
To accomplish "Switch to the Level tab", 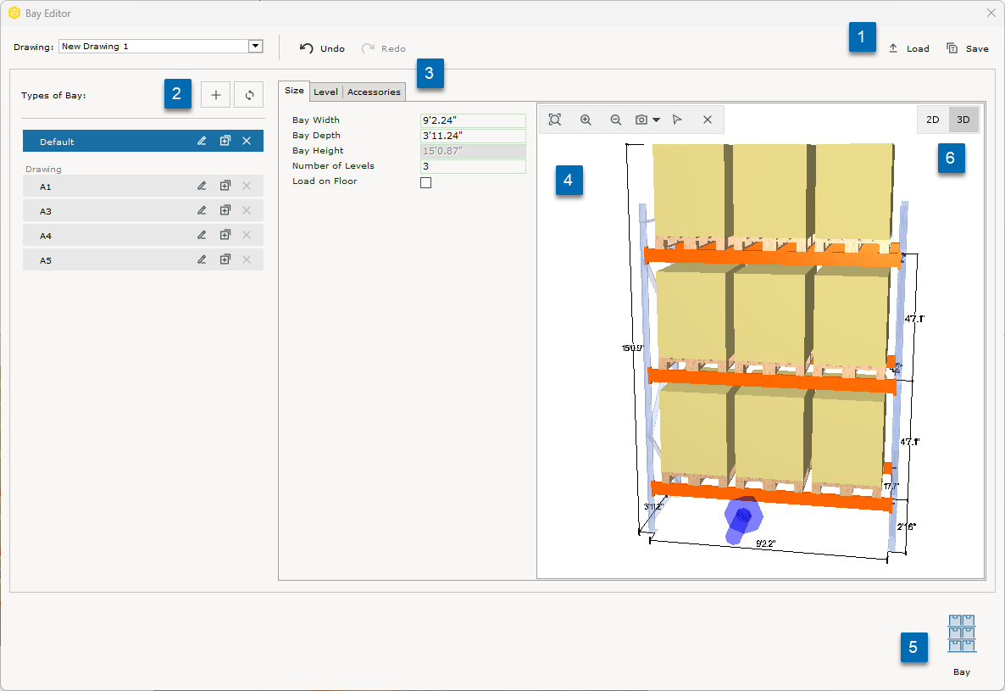I will click(x=325, y=92).
